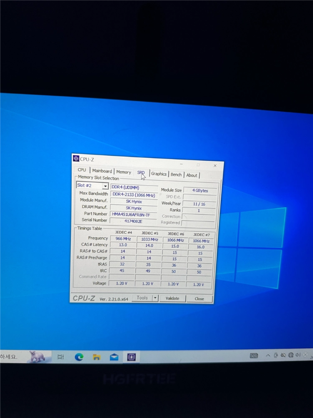Click the CPU-Z taskbar icon
Image resolution: width=313 pixels, height=418 pixels.
pos(131,357)
